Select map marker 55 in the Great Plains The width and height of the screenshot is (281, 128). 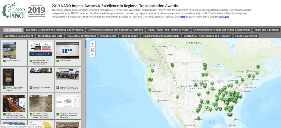201,83
